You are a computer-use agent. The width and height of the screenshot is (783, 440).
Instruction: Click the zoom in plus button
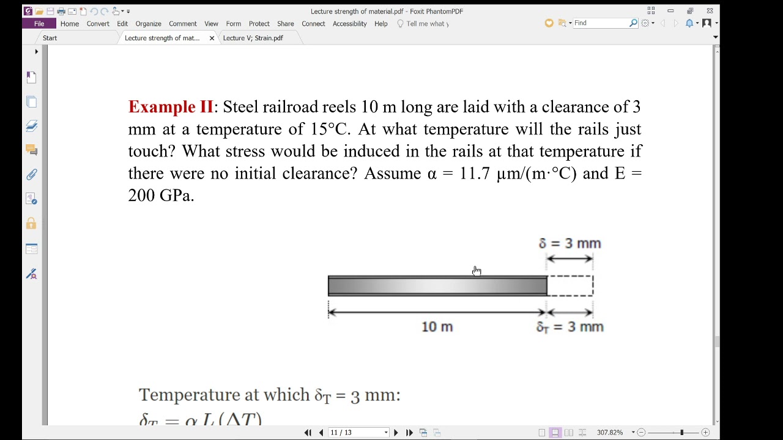pyautogui.click(x=705, y=433)
